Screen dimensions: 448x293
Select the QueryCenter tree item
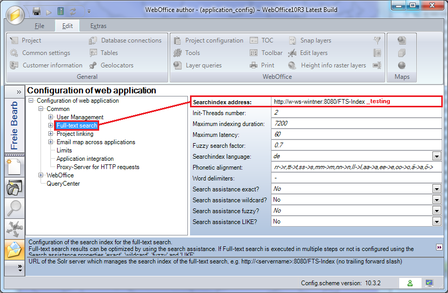(63, 184)
